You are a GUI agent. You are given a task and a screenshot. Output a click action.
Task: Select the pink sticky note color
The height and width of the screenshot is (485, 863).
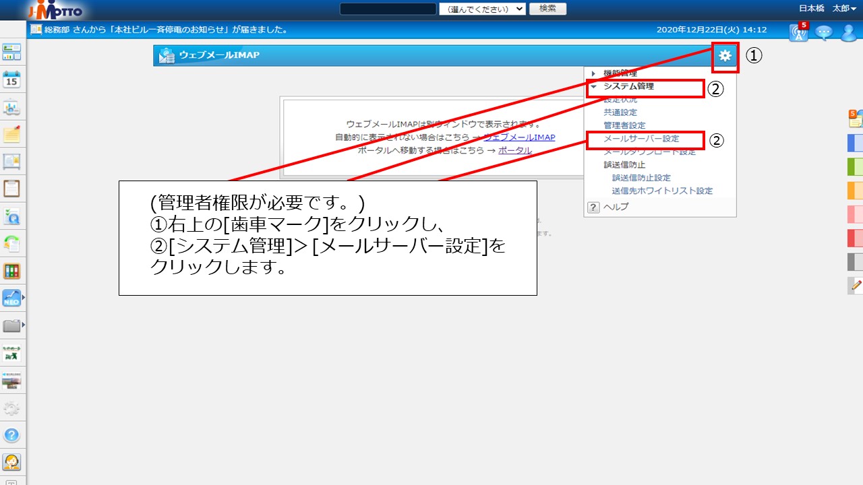pyautogui.click(x=855, y=214)
